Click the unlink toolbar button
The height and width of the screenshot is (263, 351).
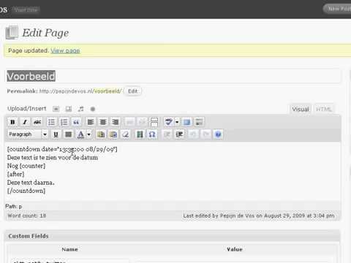point(142,122)
